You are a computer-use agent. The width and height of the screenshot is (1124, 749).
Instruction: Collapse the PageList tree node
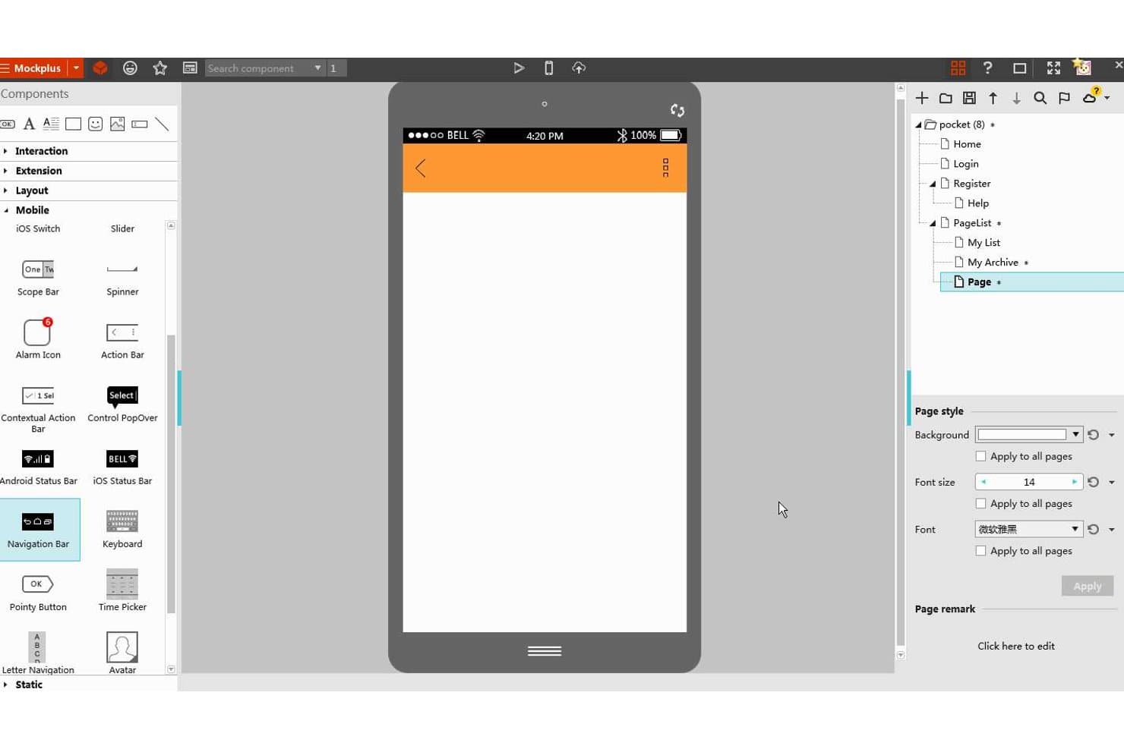point(933,223)
